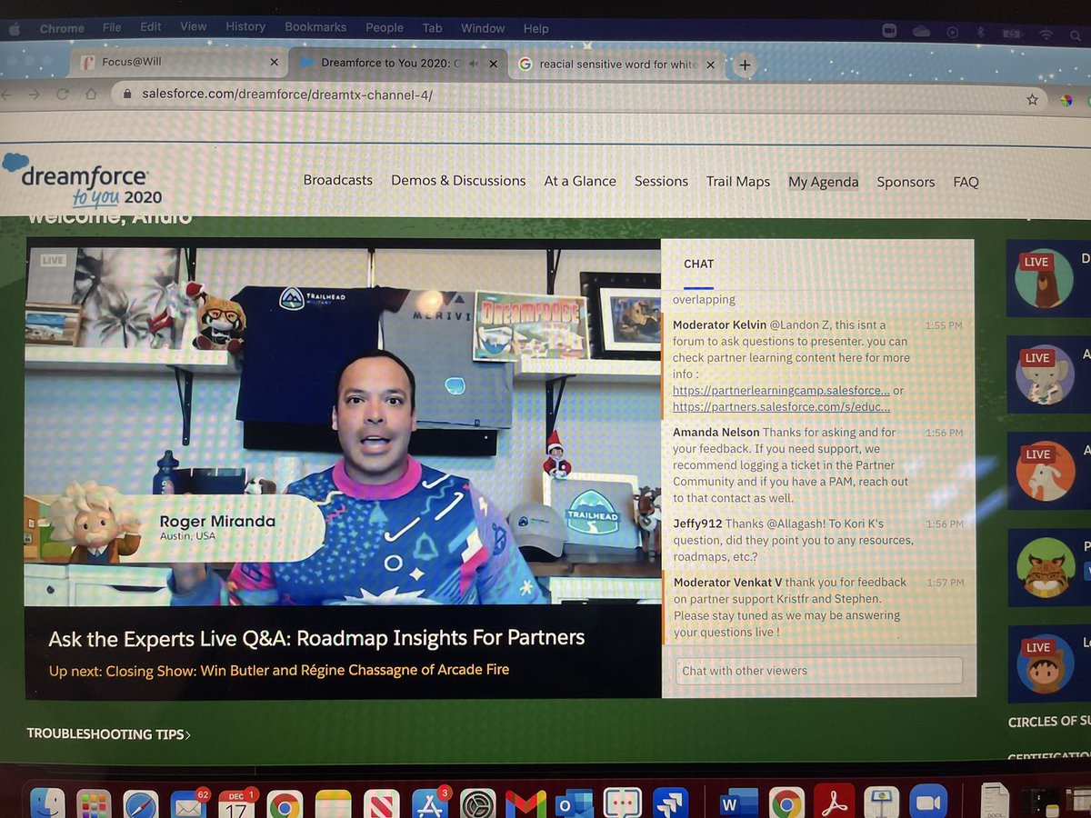
Task: Open the cloud status menu bar icon
Action: [x=921, y=31]
